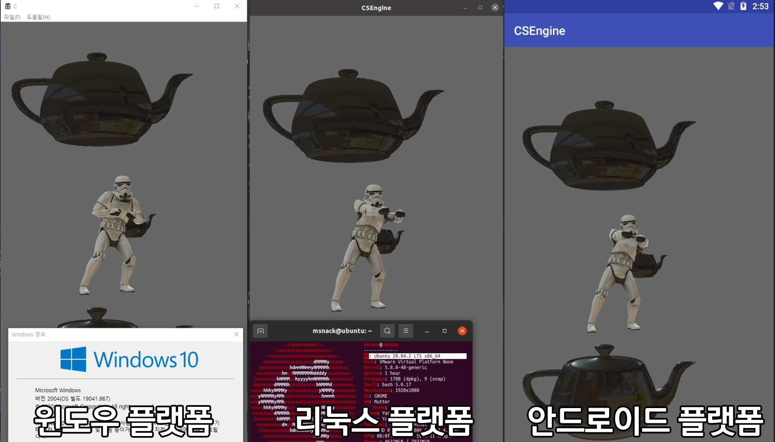Select the '버전 2004(OS 빌드 19041.867)' text
Image resolution: width=775 pixels, height=442 pixels.
[x=73, y=399]
